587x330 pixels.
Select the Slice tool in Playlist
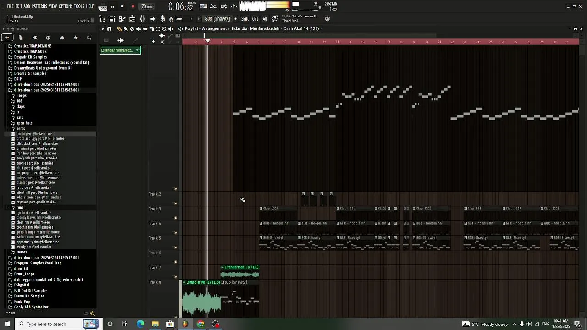coord(151,29)
